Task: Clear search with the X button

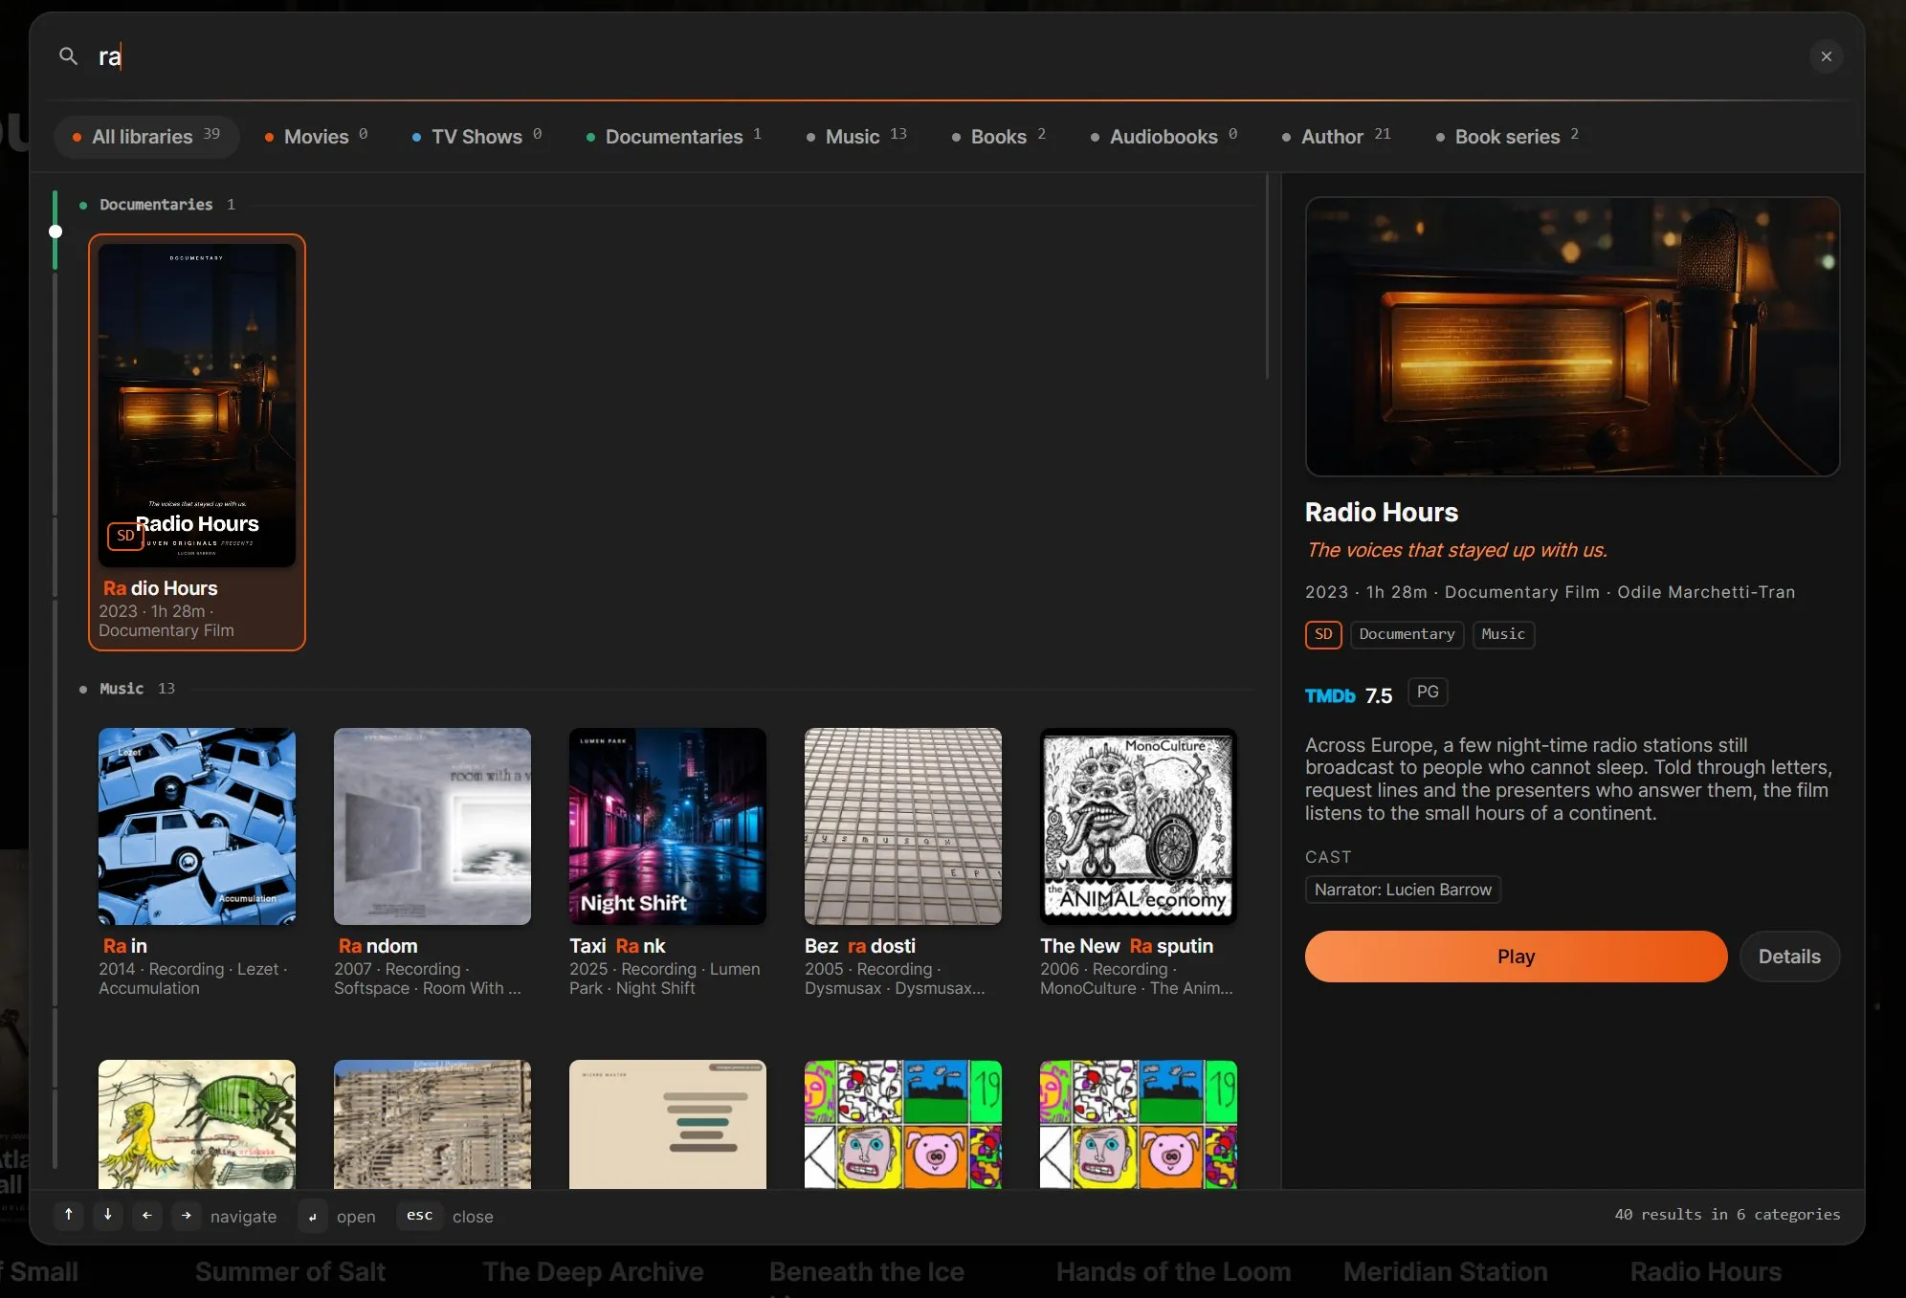Action: tap(1826, 56)
